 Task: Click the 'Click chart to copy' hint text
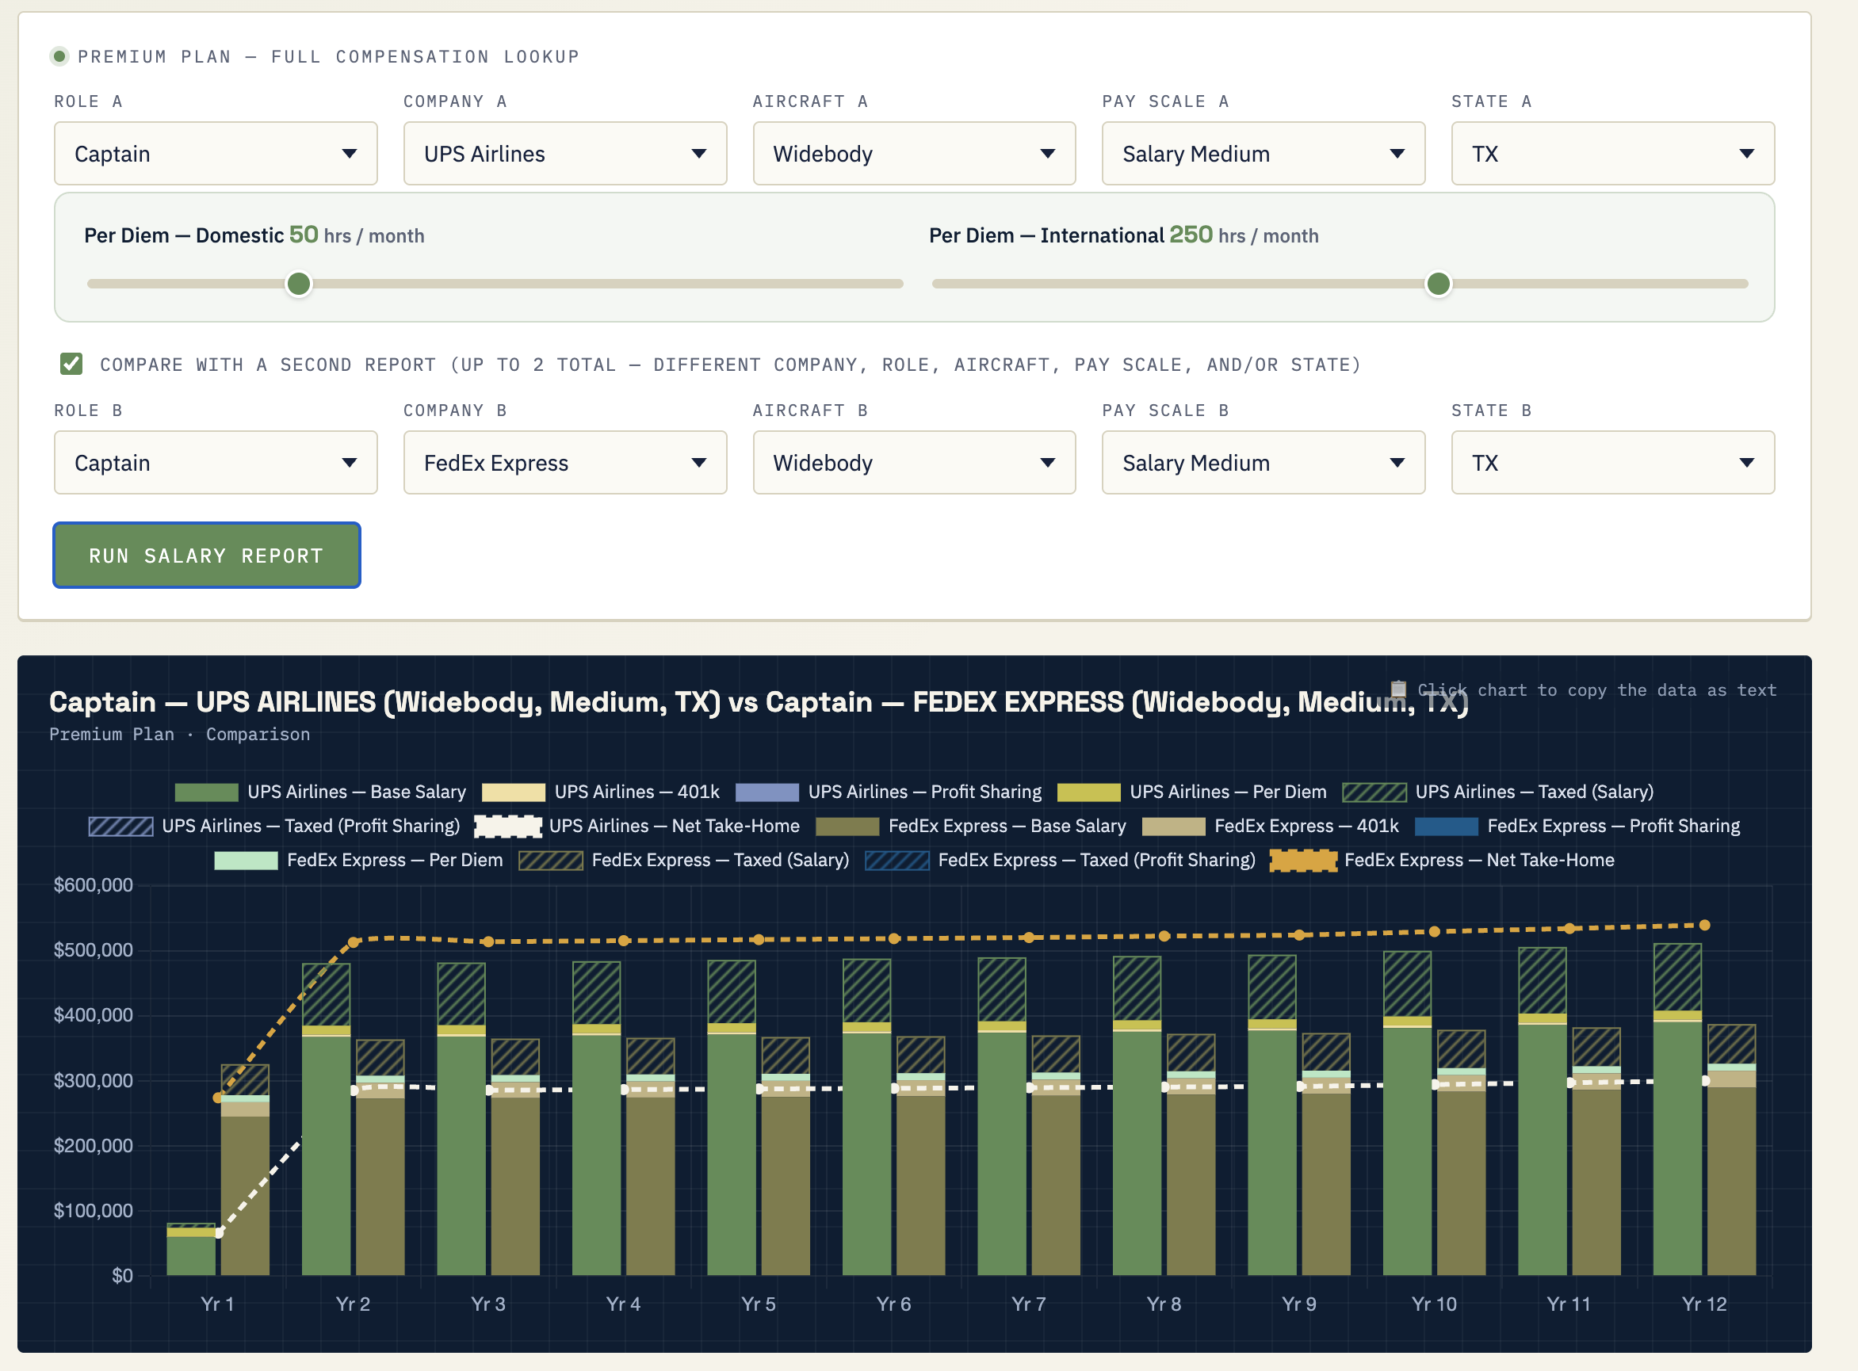[1596, 689]
